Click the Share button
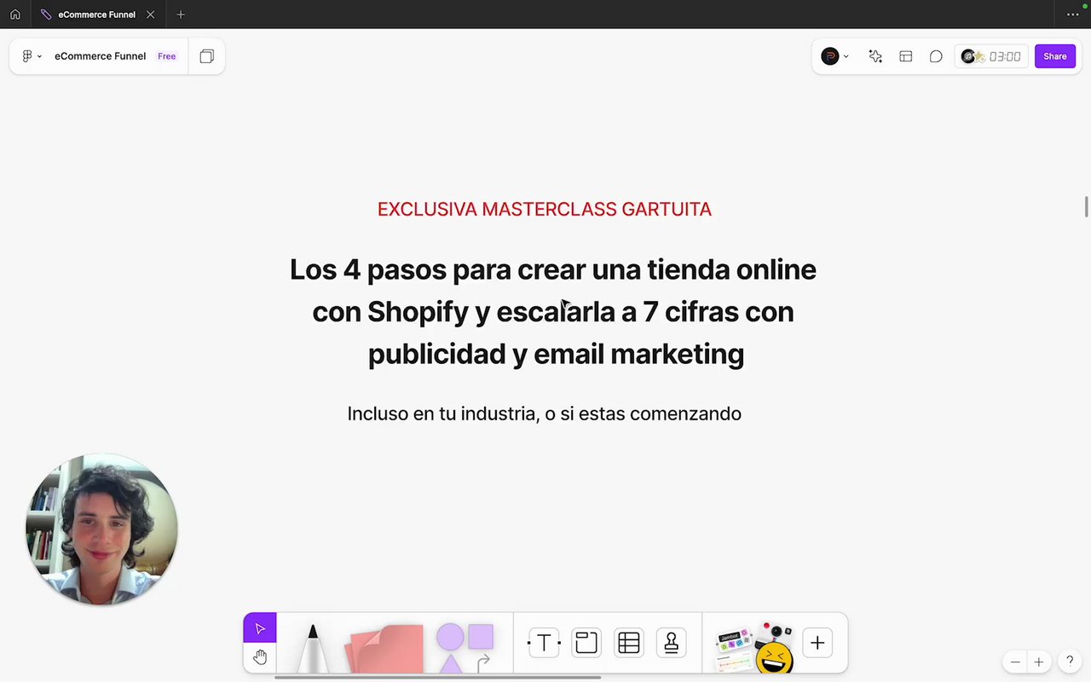Screen dimensions: 1091x682 [x=1054, y=56]
